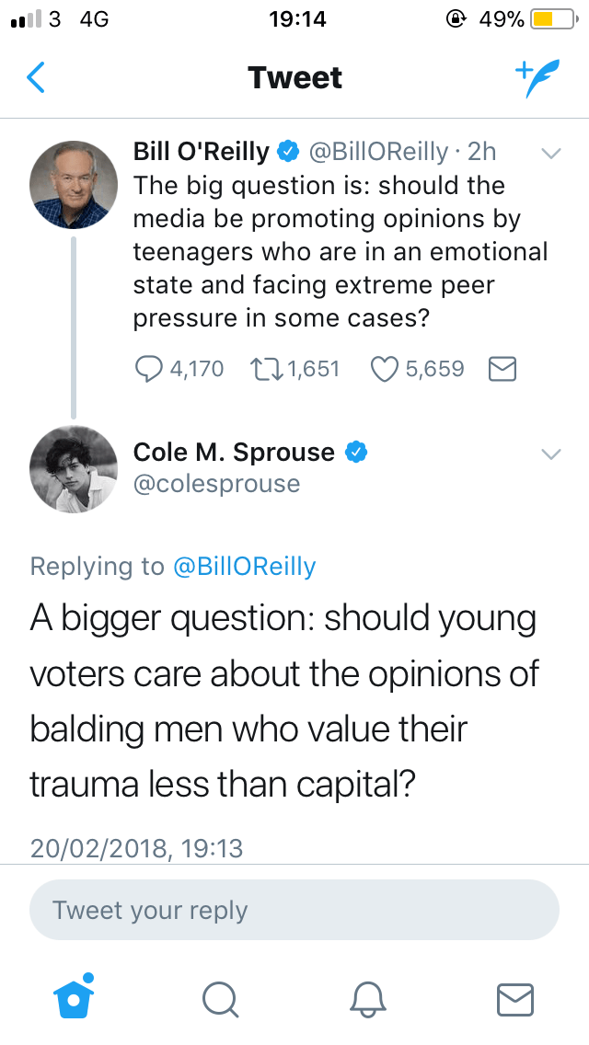
Task: Focus the Tweet your reply field
Action: [294, 911]
